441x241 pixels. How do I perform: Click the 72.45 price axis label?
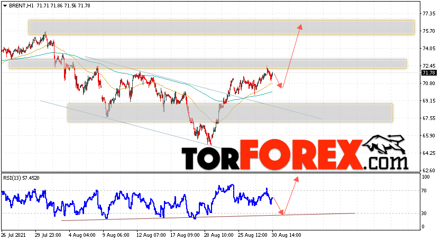(x=429, y=66)
